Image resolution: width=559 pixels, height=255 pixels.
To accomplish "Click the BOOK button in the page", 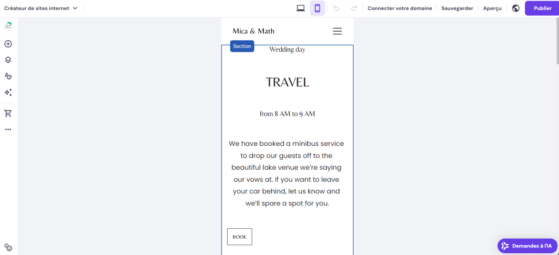I will [240, 237].
